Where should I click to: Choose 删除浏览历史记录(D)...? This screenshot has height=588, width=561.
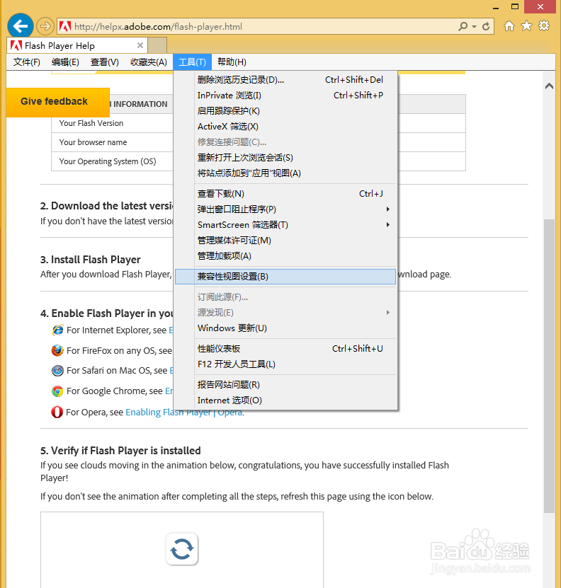coord(286,79)
